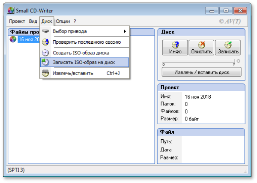The image size is (257, 183).
Task: Click the Файл panel header
Action: pos(201,132)
